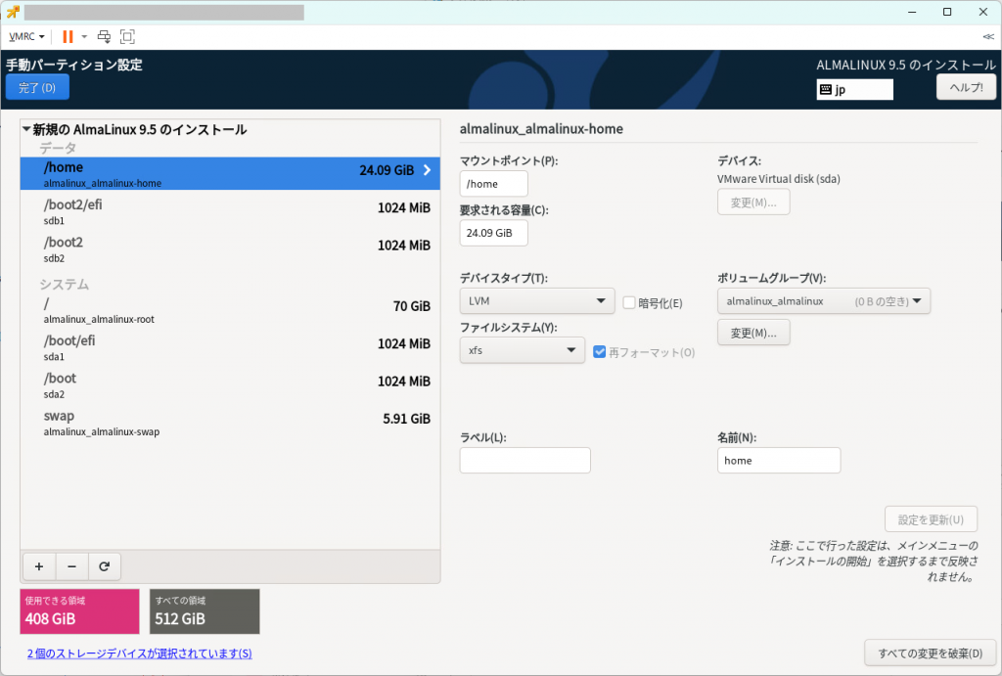The height and width of the screenshot is (676, 1002).
Task: Click すべての変更を破棄(D) button
Action: pyautogui.click(x=930, y=653)
